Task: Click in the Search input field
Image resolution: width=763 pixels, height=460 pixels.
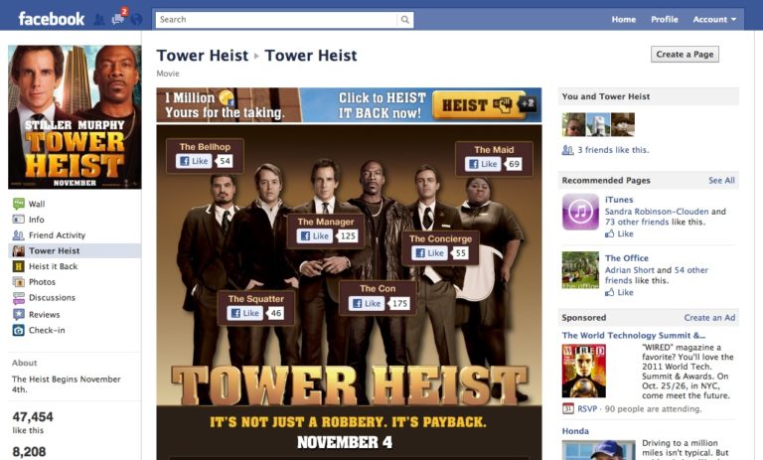Action: coord(276,20)
